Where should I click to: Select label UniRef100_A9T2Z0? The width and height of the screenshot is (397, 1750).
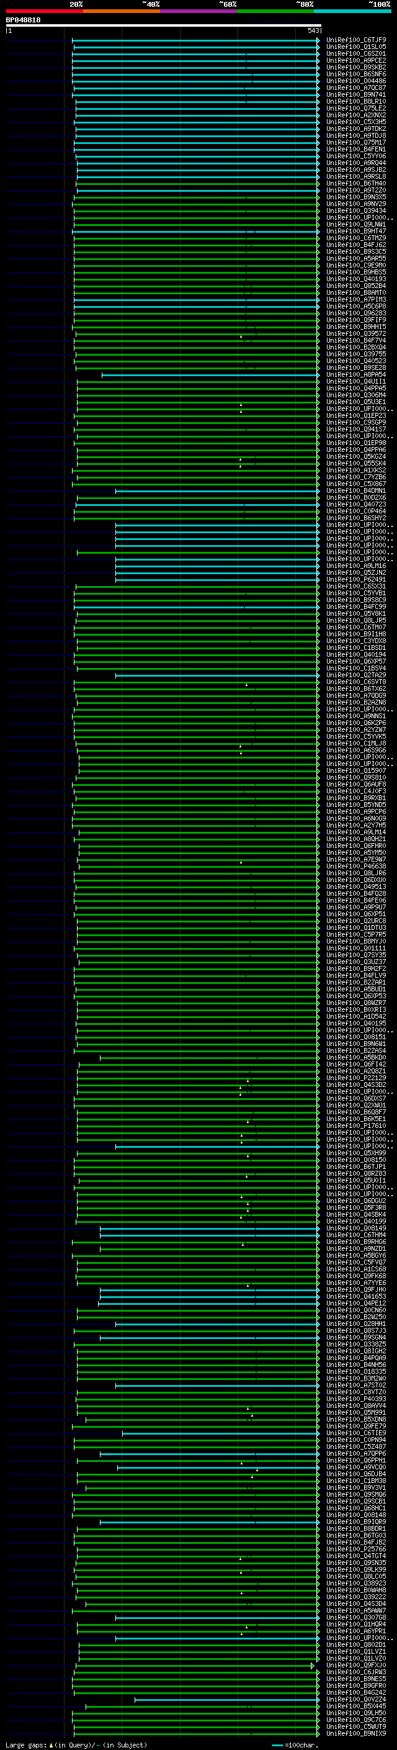(x=356, y=190)
